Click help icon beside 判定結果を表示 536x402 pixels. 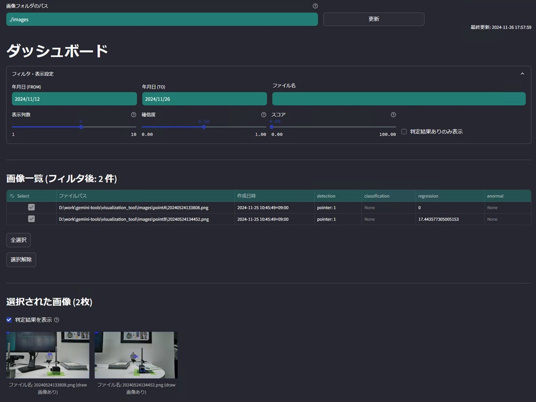[x=57, y=320]
